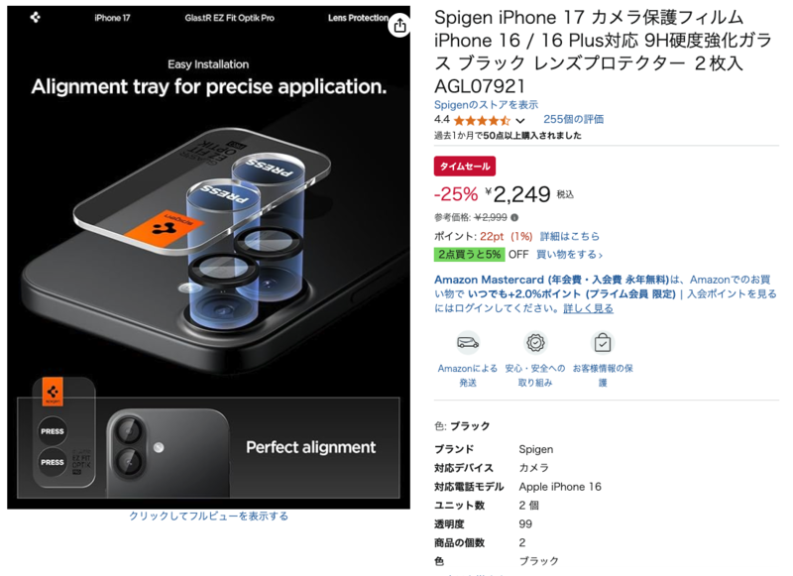
Task: Click the Amazon delivery truck icon
Action: 468,343
